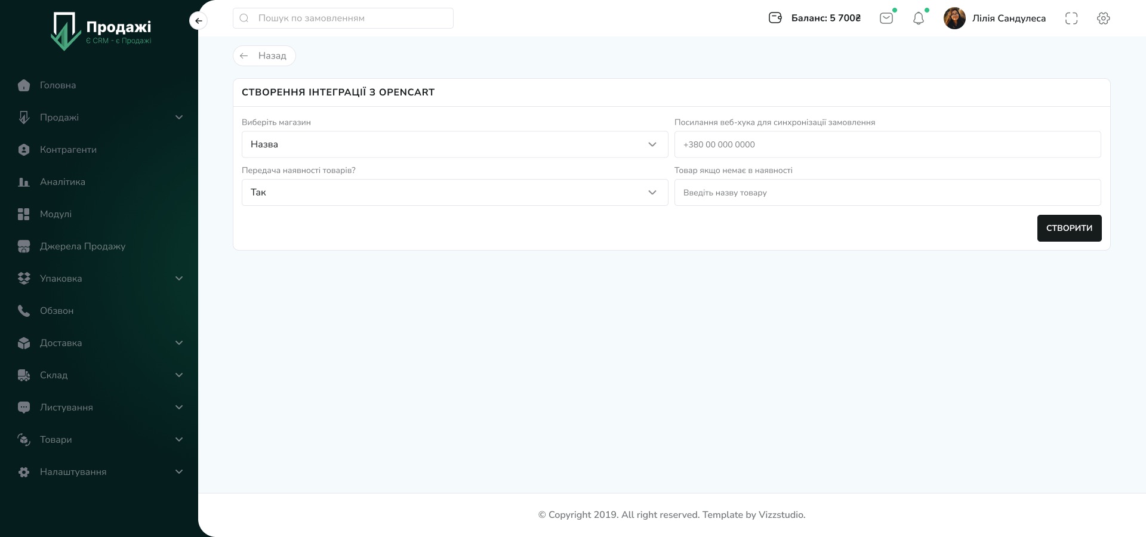Expand the Упаковка sidebar chevron
Screen dimensions: 1146x537
179,279
